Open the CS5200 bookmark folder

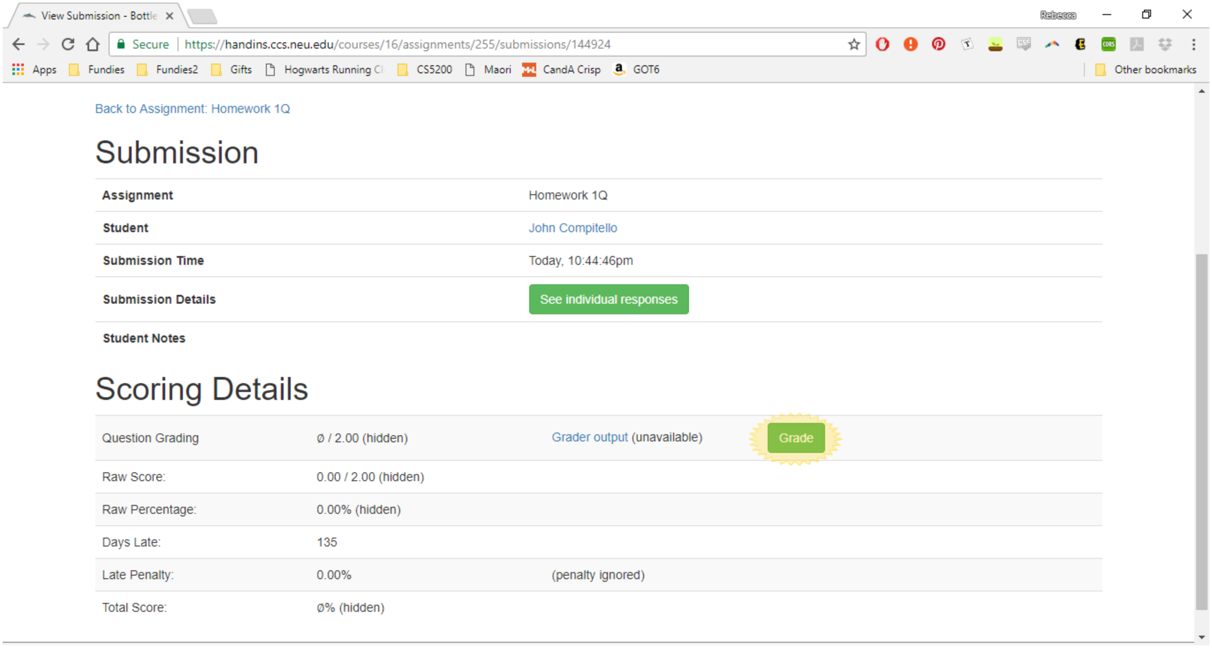tap(425, 70)
